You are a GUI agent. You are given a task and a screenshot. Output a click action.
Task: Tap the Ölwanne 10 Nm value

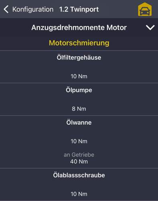click(79, 141)
